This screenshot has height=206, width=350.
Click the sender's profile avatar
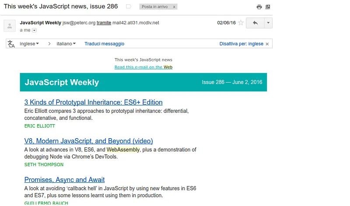pos(10,26)
